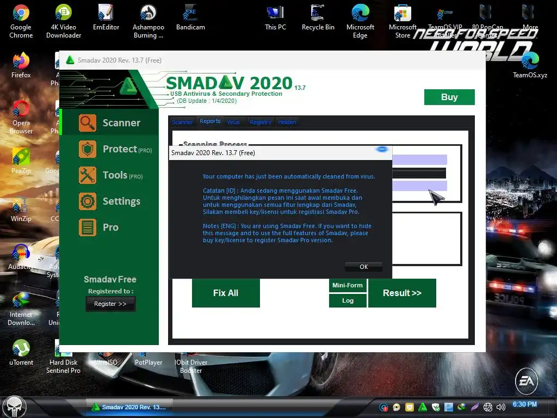Viewport: 557px width, 418px height.
Task: Click the Smadav tray icon in taskbar
Action: tap(423, 407)
